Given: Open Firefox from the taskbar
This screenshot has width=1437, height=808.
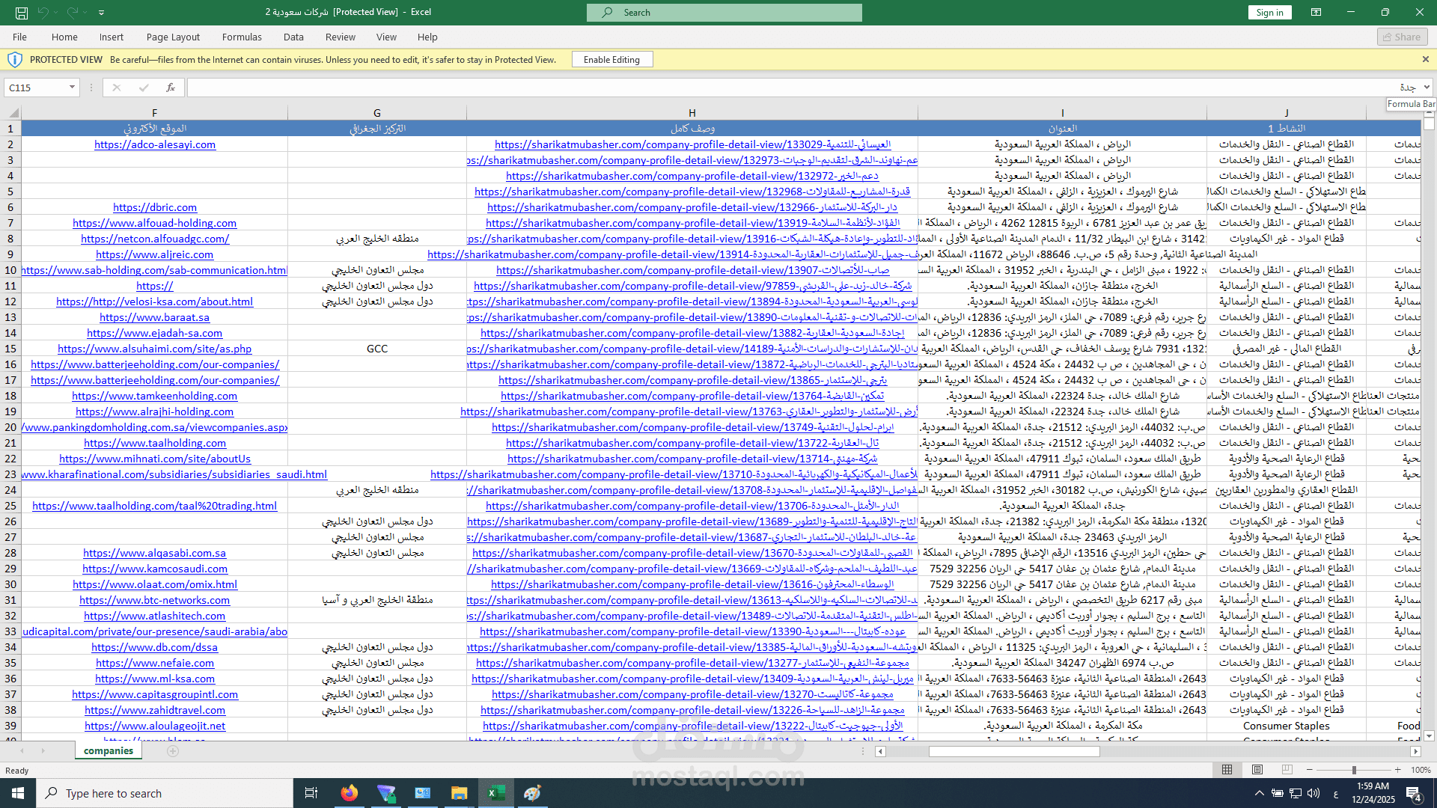Looking at the screenshot, I should pos(349,793).
